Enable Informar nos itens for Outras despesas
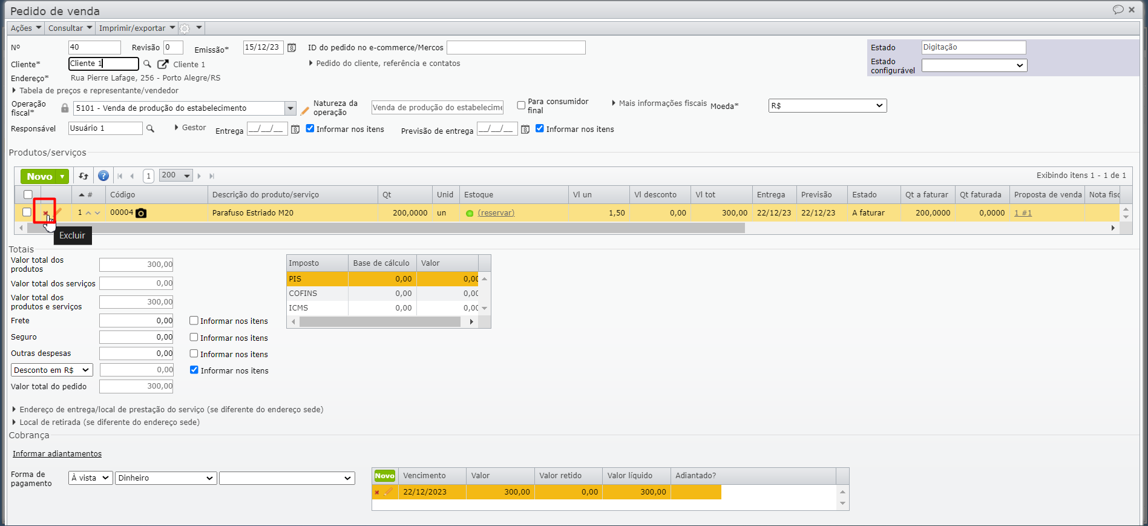The image size is (1148, 526). (194, 353)
